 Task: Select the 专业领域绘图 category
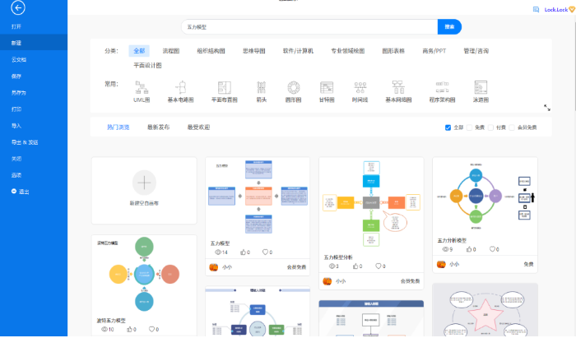[348, 51]
